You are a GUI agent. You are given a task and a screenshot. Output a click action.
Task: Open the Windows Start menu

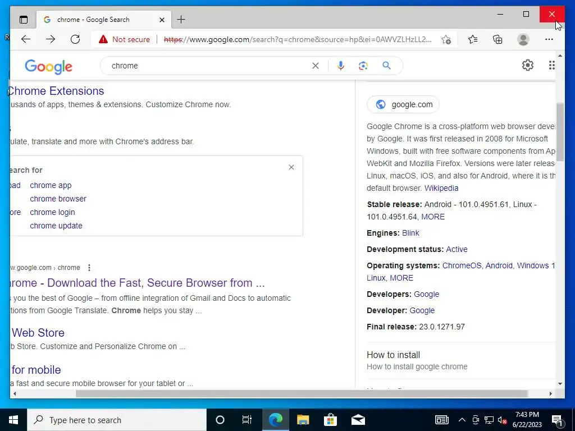13,420
